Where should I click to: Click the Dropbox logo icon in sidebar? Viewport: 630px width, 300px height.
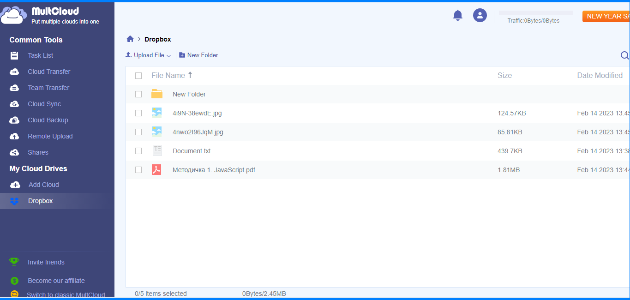[x=14, y=201]
